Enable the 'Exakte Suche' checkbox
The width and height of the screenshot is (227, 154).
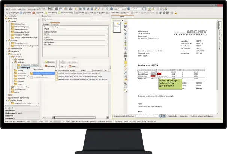(167, 116)
